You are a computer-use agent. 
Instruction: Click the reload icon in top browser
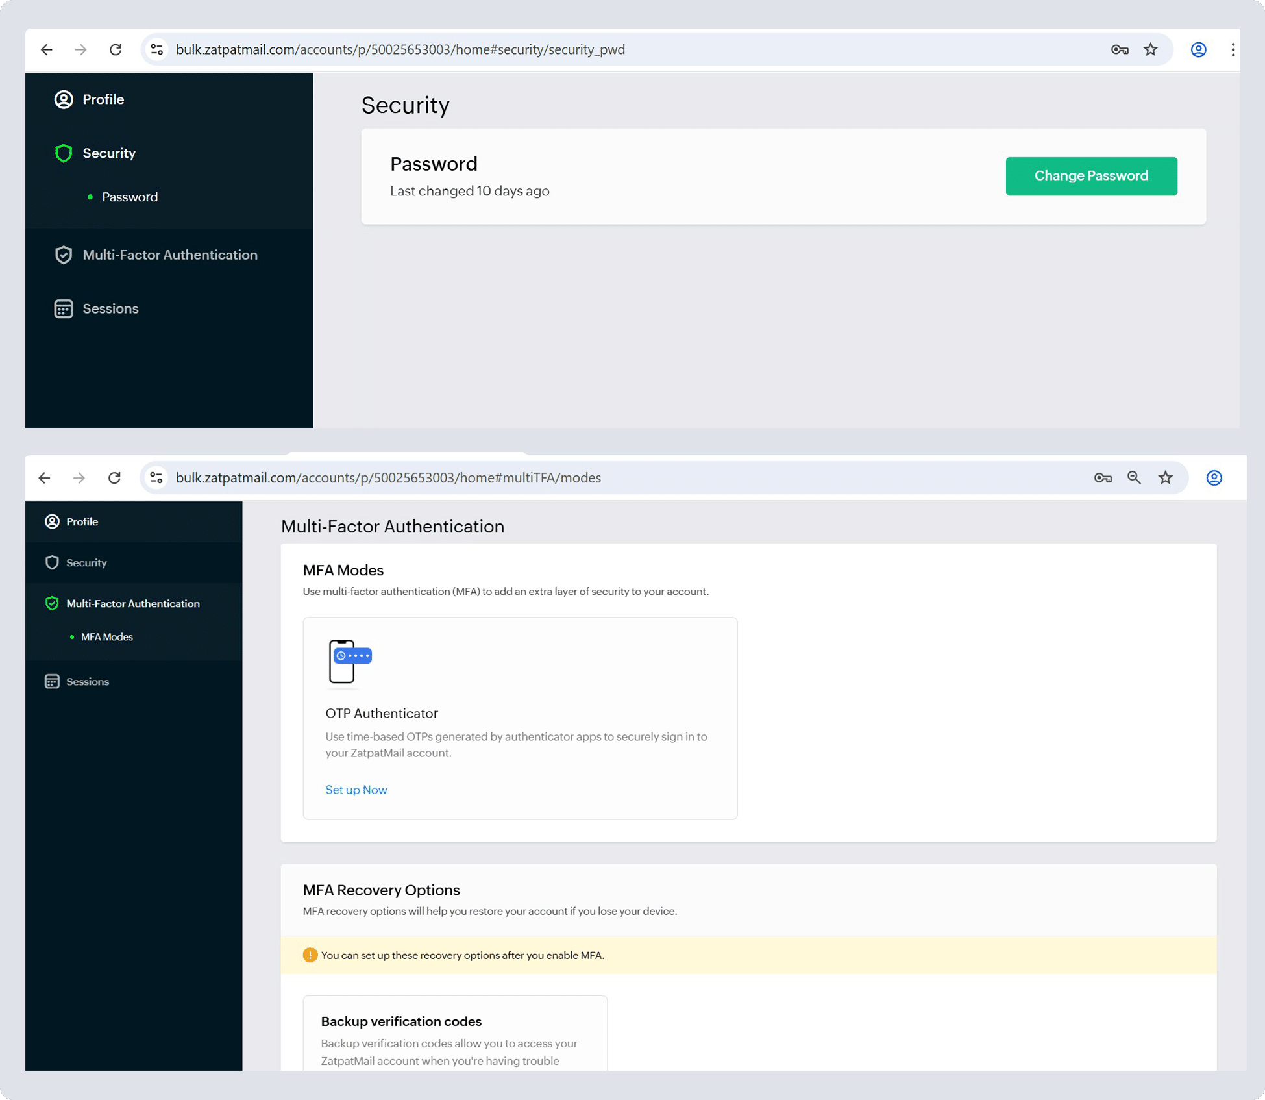(116, 50)
